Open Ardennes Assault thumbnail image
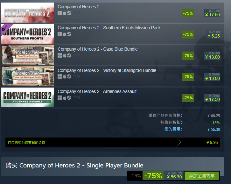Image resolution: width=231 pixels, height=184 pixels. coord(27,97)
